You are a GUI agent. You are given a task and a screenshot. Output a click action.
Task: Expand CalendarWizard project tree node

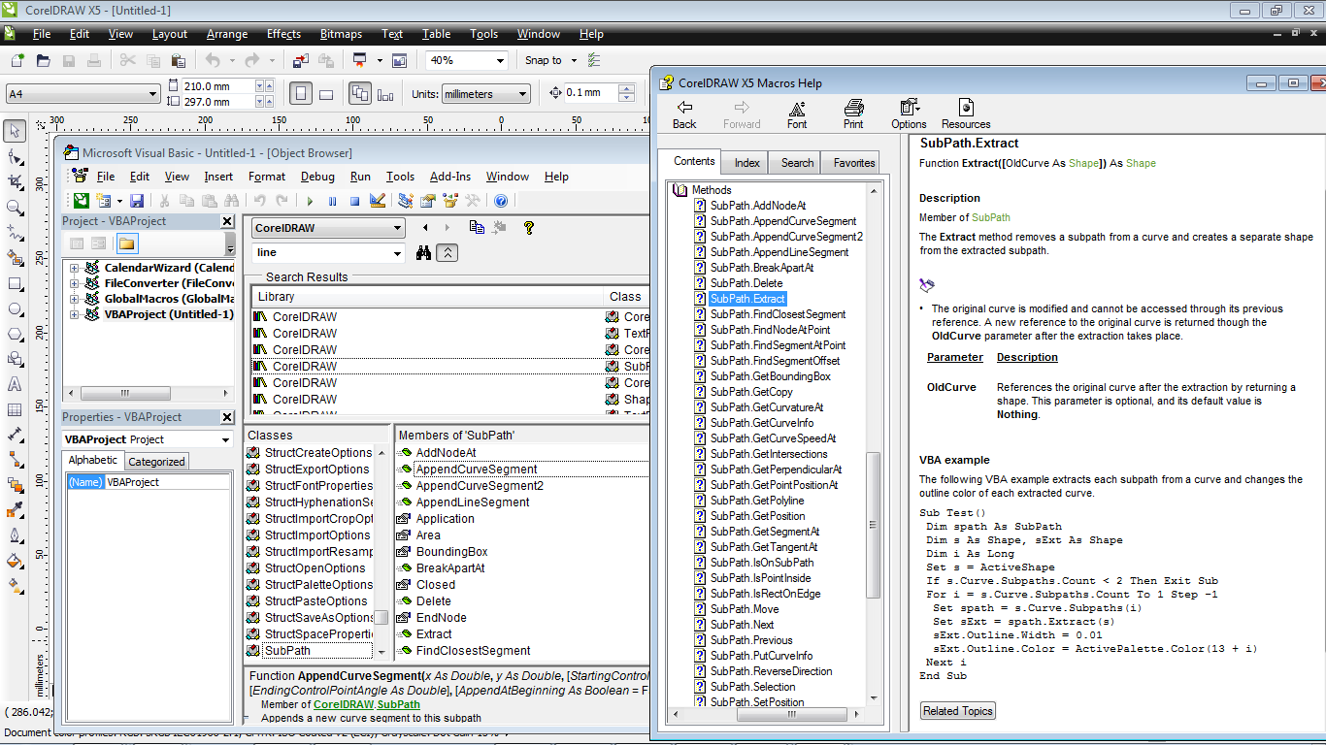(75, 268)
